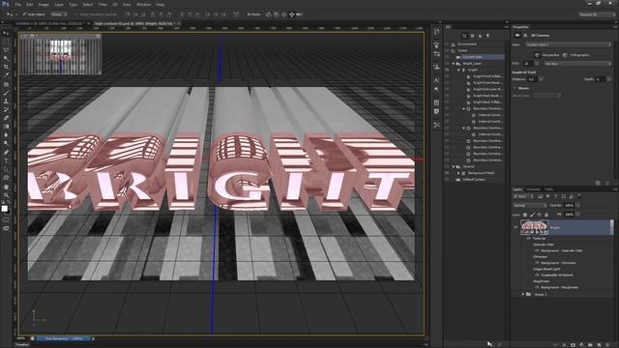The image size is (619, 348).
Task: Lock image pixels for the layer
Action: 532,215
